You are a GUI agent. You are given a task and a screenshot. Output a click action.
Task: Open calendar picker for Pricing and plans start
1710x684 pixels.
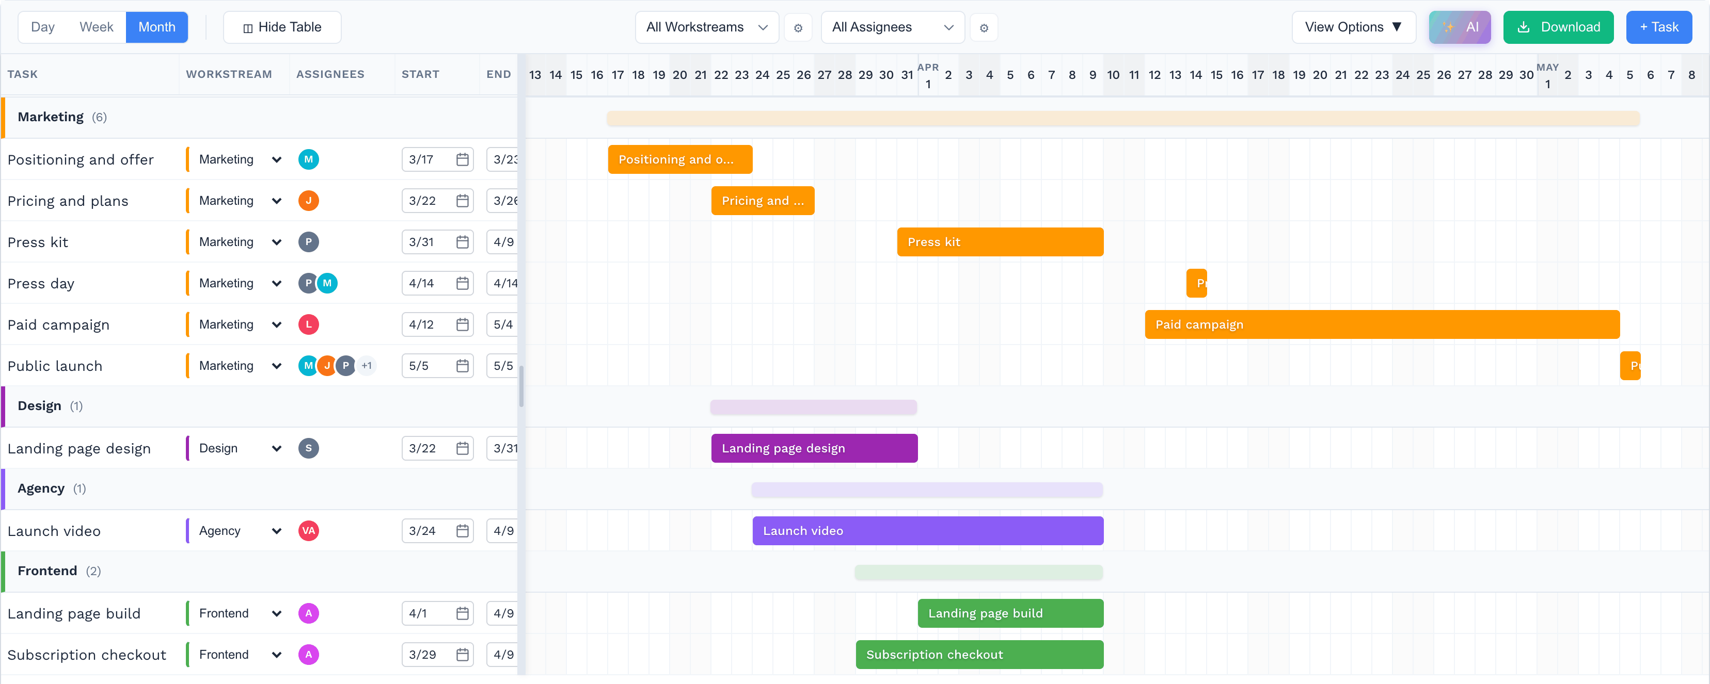(463, 200)
